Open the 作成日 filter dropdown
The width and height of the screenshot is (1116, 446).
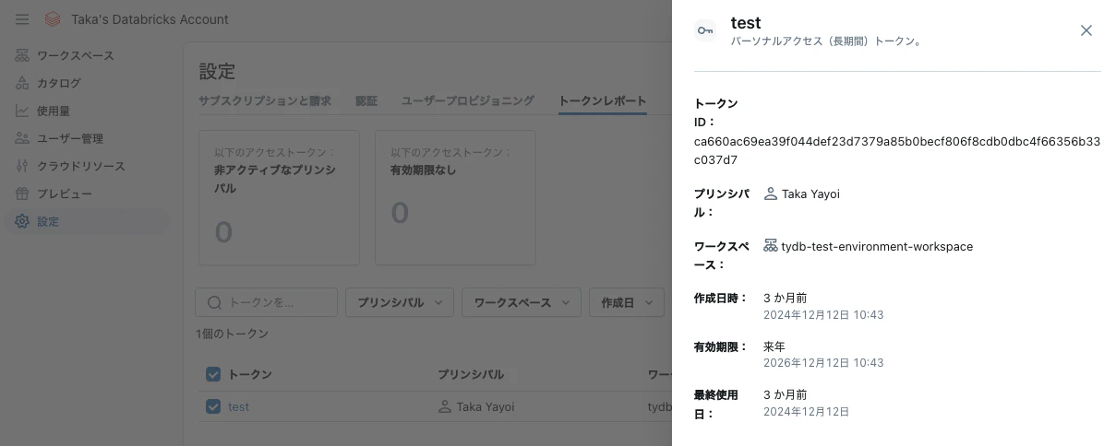click(x=627, y=302)
